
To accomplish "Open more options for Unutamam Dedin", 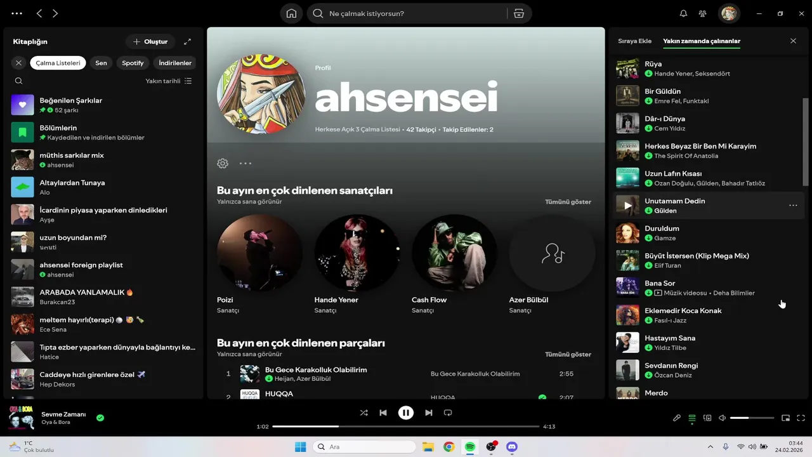I will (x=793, y=206).
